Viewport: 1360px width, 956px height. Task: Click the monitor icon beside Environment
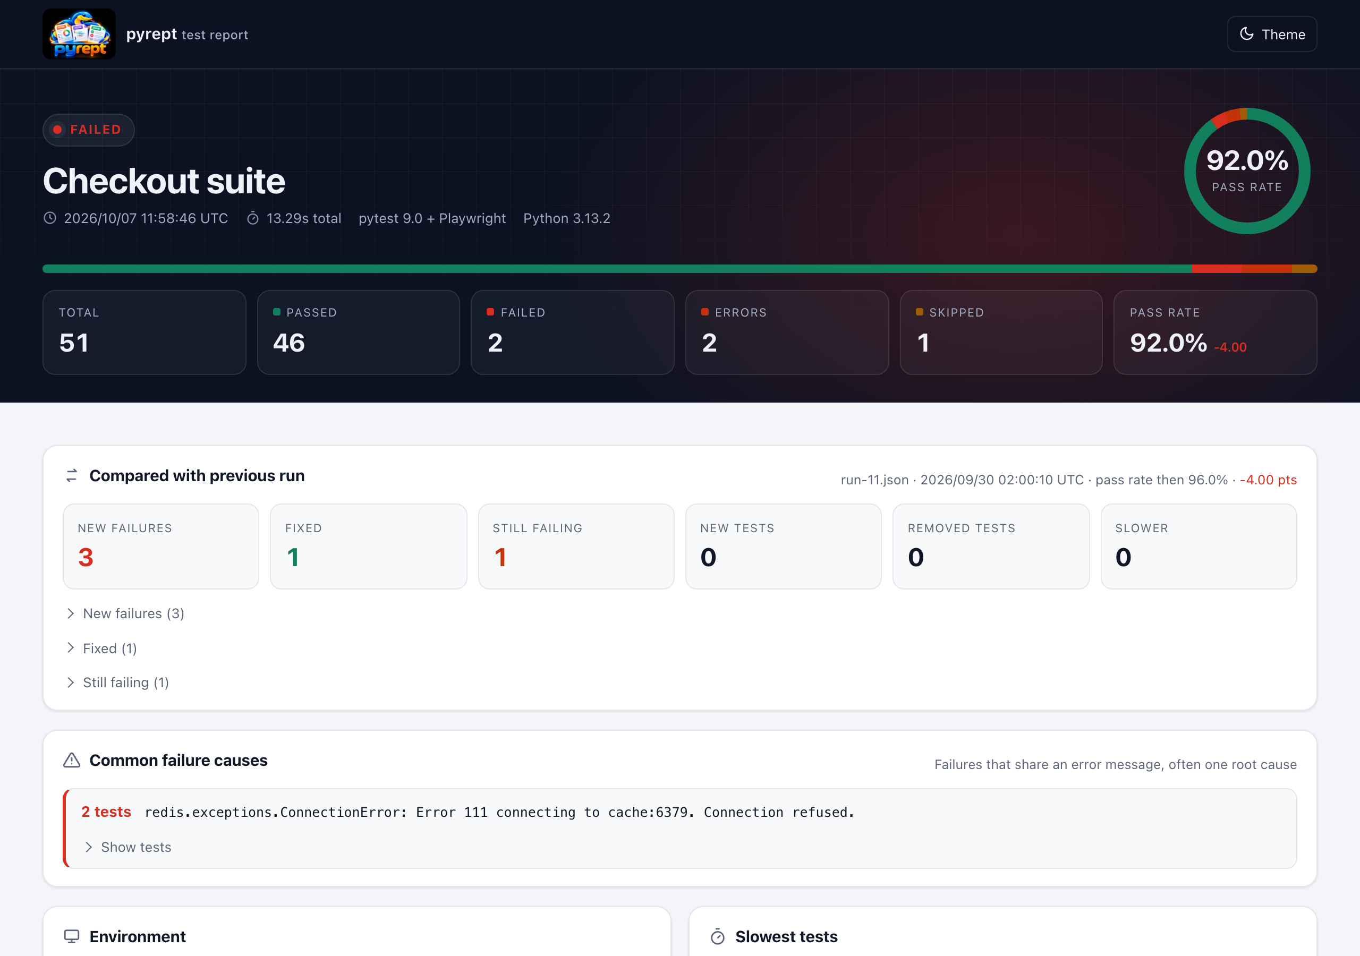pyautogui.click(x=72, y=936)
